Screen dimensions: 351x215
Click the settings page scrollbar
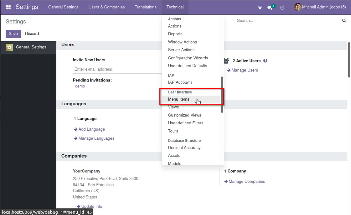tap(349, 60)
